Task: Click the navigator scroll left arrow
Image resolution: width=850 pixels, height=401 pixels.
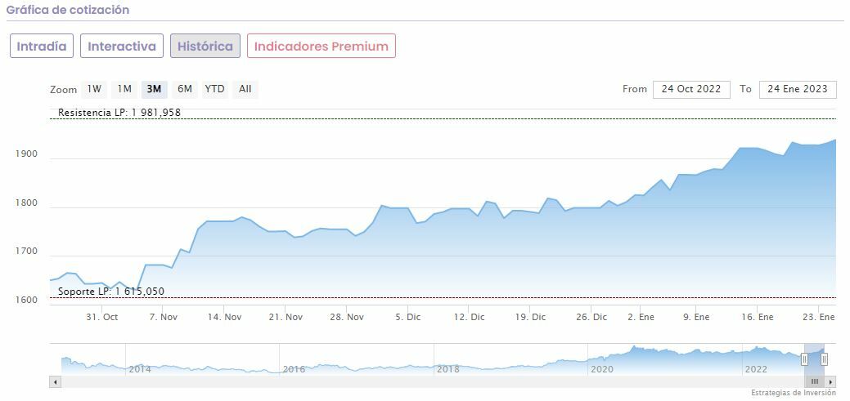Action: click(x=56, y=381)
